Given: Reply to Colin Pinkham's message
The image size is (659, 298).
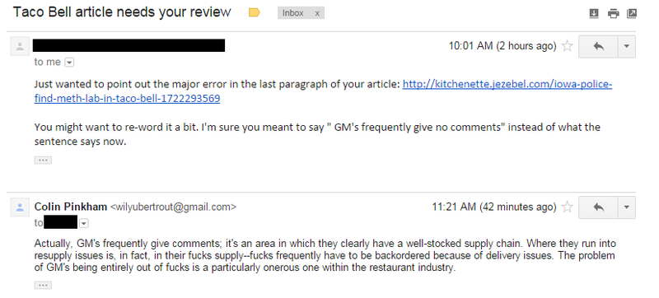Looking at the screenshot, I should (599, 207).
